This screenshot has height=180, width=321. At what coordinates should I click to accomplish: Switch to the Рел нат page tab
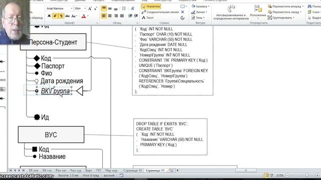[x=61, y=170]
